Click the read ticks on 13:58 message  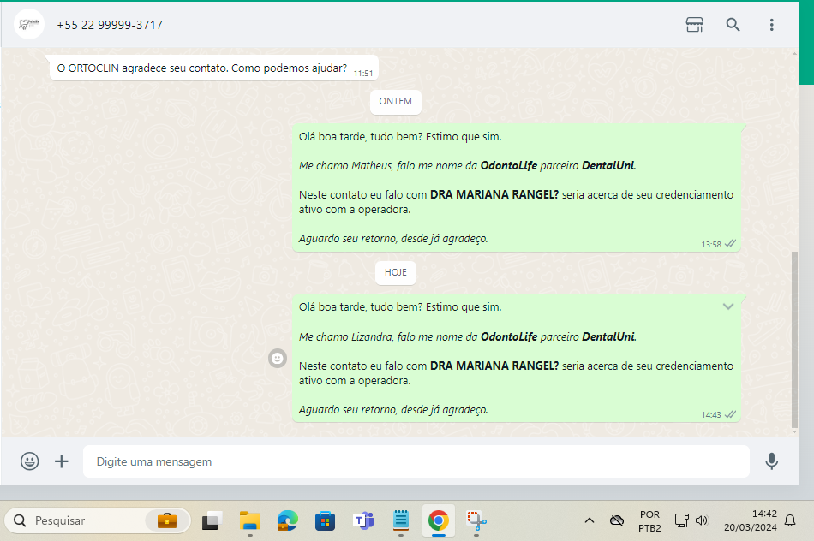pyautogui.click(x=730, y=243)
